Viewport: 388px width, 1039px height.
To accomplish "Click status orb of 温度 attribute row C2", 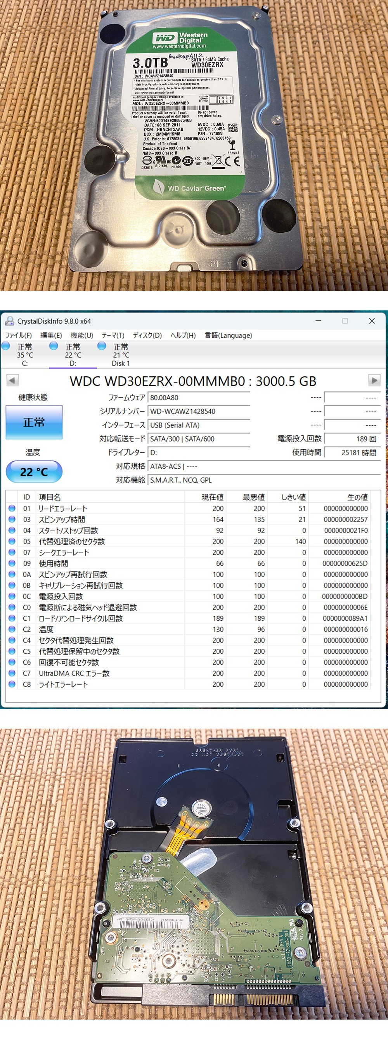I will [x=12, y=629].
